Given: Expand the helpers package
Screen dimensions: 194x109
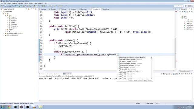Looking at the screenshot, I should [x=6, y=30].
